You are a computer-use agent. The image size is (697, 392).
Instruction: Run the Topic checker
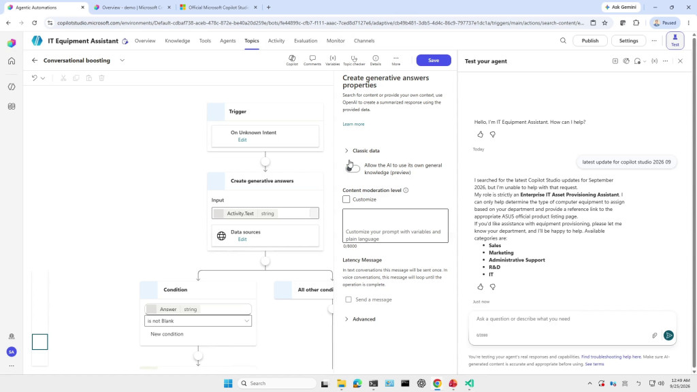tap(354, 61)
